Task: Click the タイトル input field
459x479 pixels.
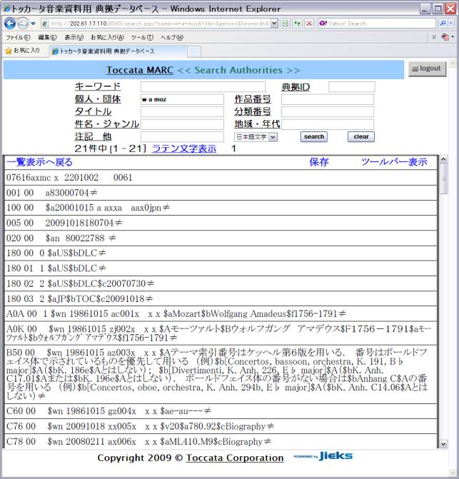Action: tap(182, 112)
